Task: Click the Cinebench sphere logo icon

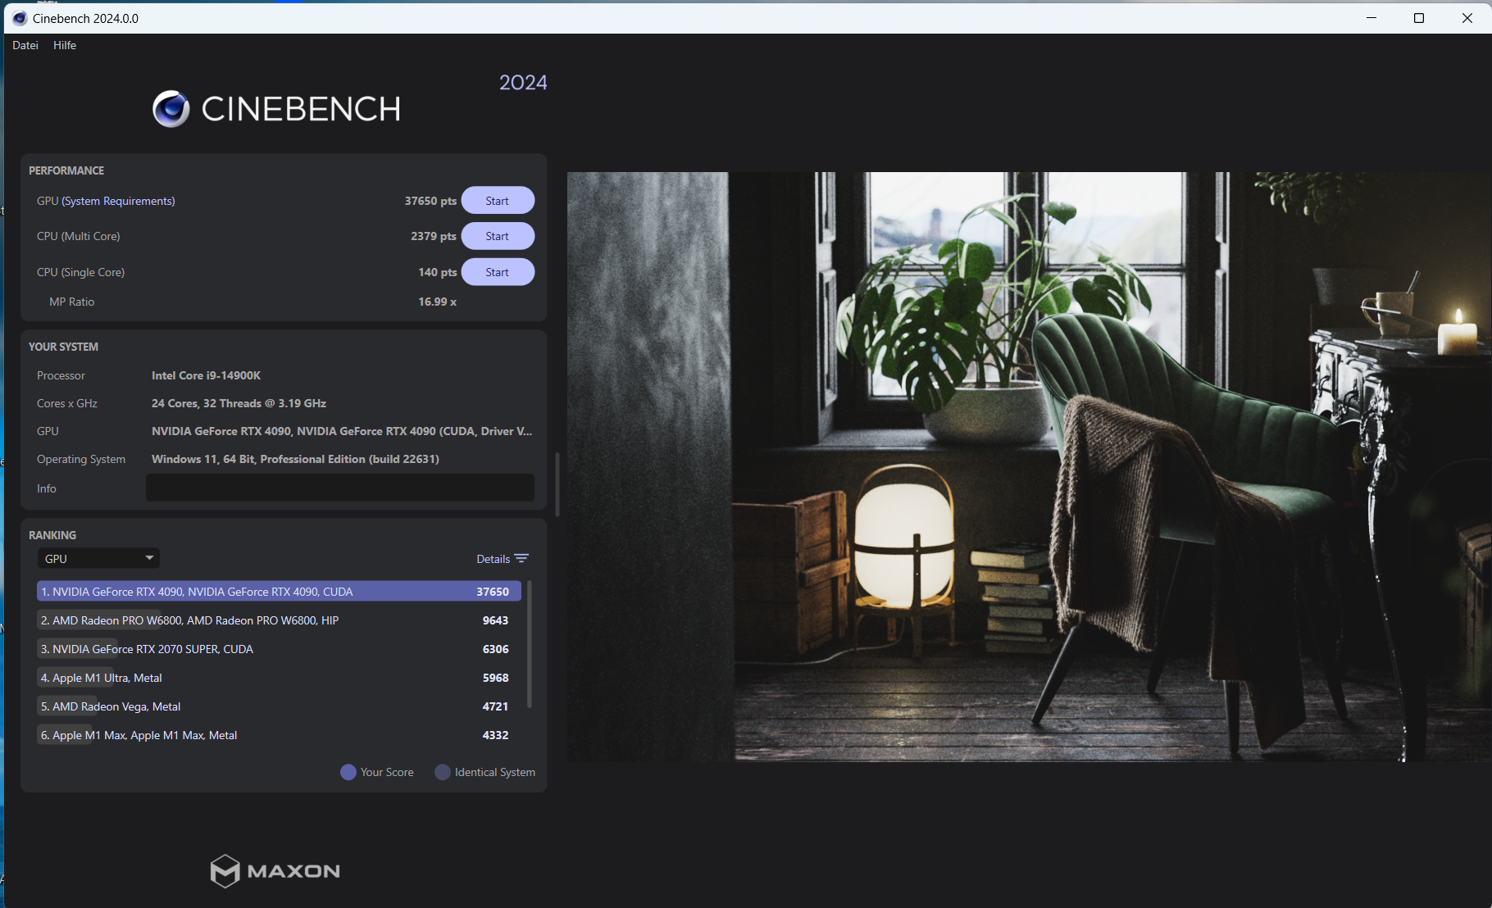Action: click(171, 109)
